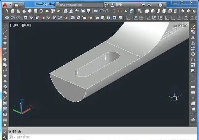
Task: Expand the arrow beside Drawing2.dwg title
Action: (x=57, y=5)
